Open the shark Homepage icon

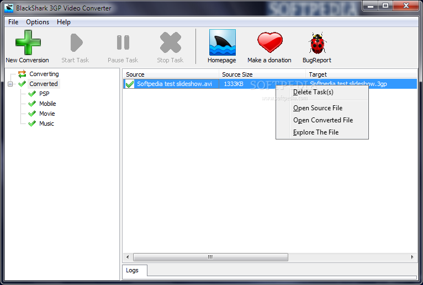pyautogui.click(x=223, y=42)
